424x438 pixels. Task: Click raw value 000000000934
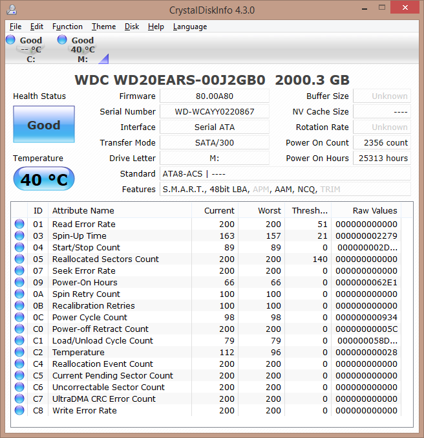pos(366,317)
